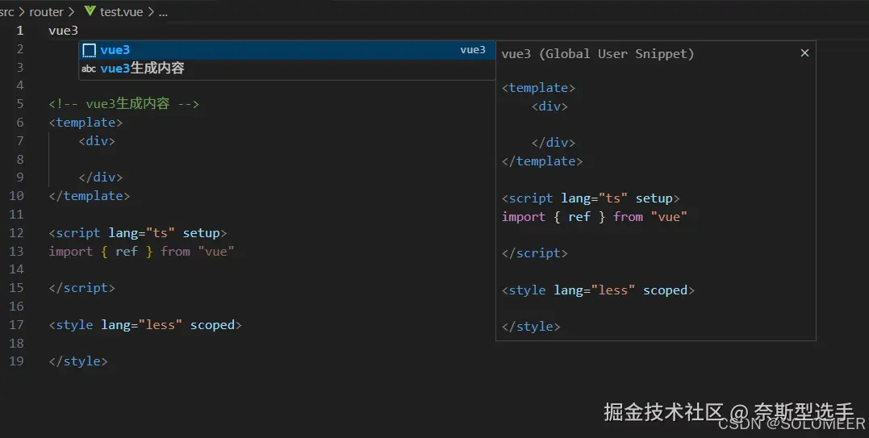This screenshot has height=438, width=869.
Task: Click line number 6 in the gutter
Action: (x=20, y=123)
